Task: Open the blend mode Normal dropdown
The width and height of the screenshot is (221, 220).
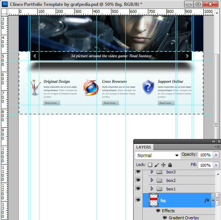Action: (x=158, y=155)
